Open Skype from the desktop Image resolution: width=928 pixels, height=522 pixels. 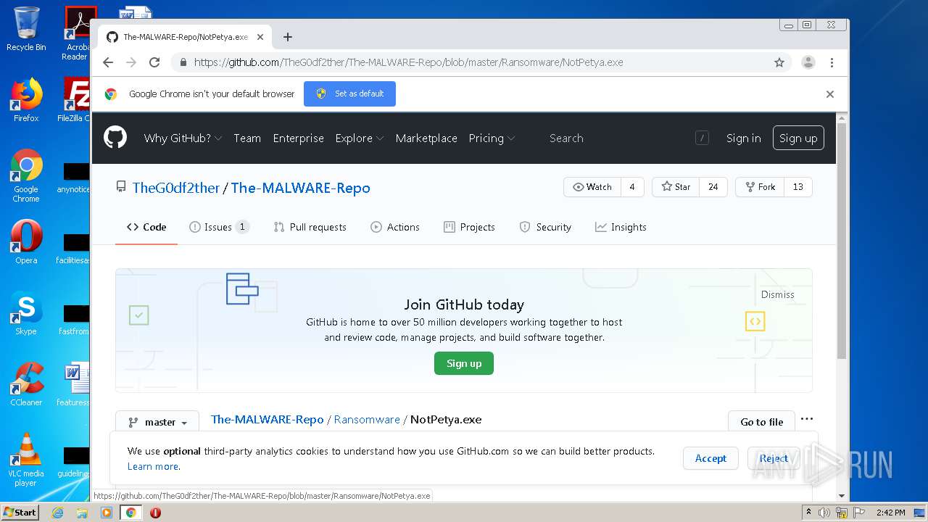coord(26,313)
